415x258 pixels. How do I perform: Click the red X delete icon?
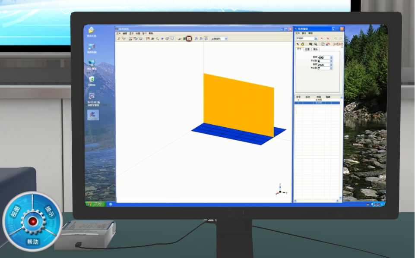pyautogui.click(x=328, y=38)
